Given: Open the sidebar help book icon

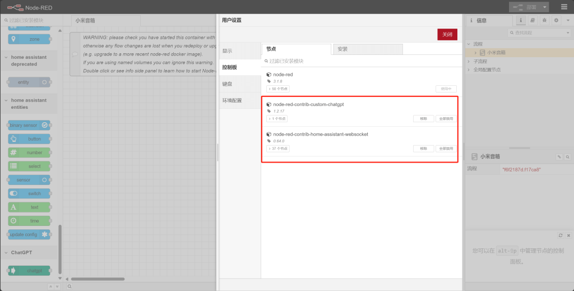Looking at the screenshot, I should [533, 21].
